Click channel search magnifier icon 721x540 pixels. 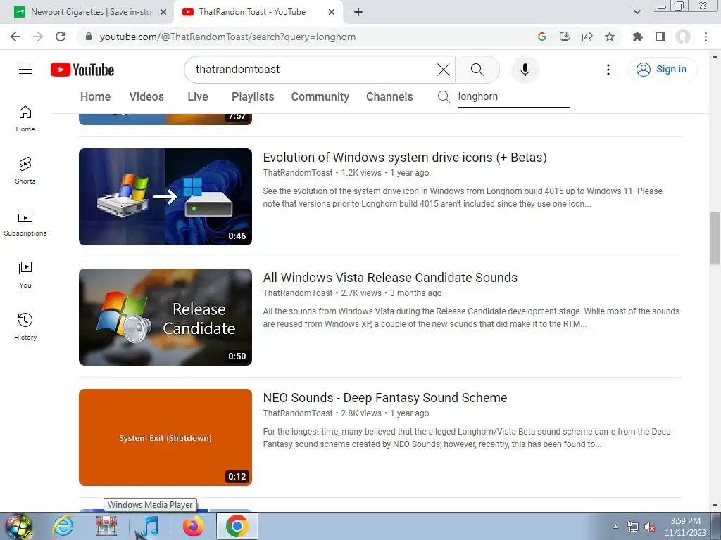tap(444, 97)
